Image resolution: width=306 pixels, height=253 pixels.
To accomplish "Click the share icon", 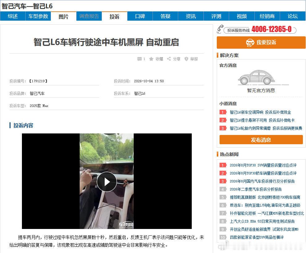I will coord(169,59).
